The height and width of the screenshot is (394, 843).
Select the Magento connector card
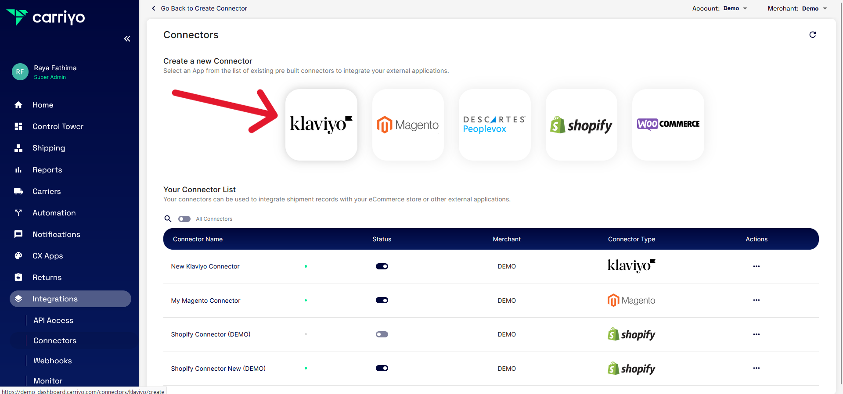408,125
